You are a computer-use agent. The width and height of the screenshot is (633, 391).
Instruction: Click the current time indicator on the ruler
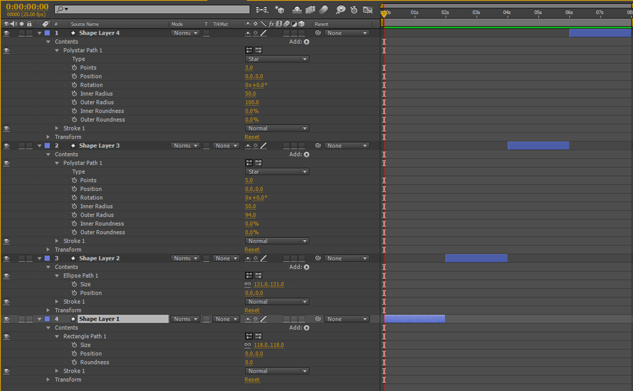pos(384,13)
